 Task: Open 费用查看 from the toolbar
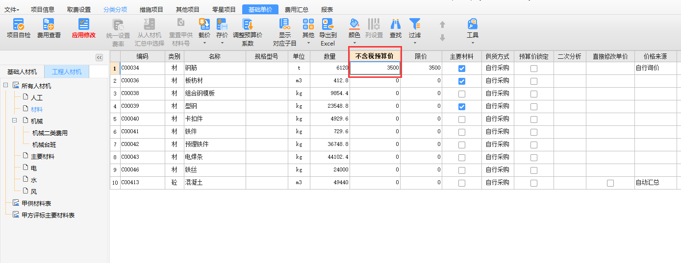pos(49,24)
